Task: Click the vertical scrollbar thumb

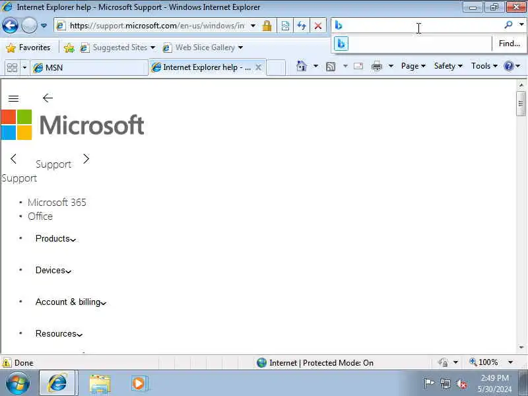Action: pyautogui.click(x=521, y=104)
